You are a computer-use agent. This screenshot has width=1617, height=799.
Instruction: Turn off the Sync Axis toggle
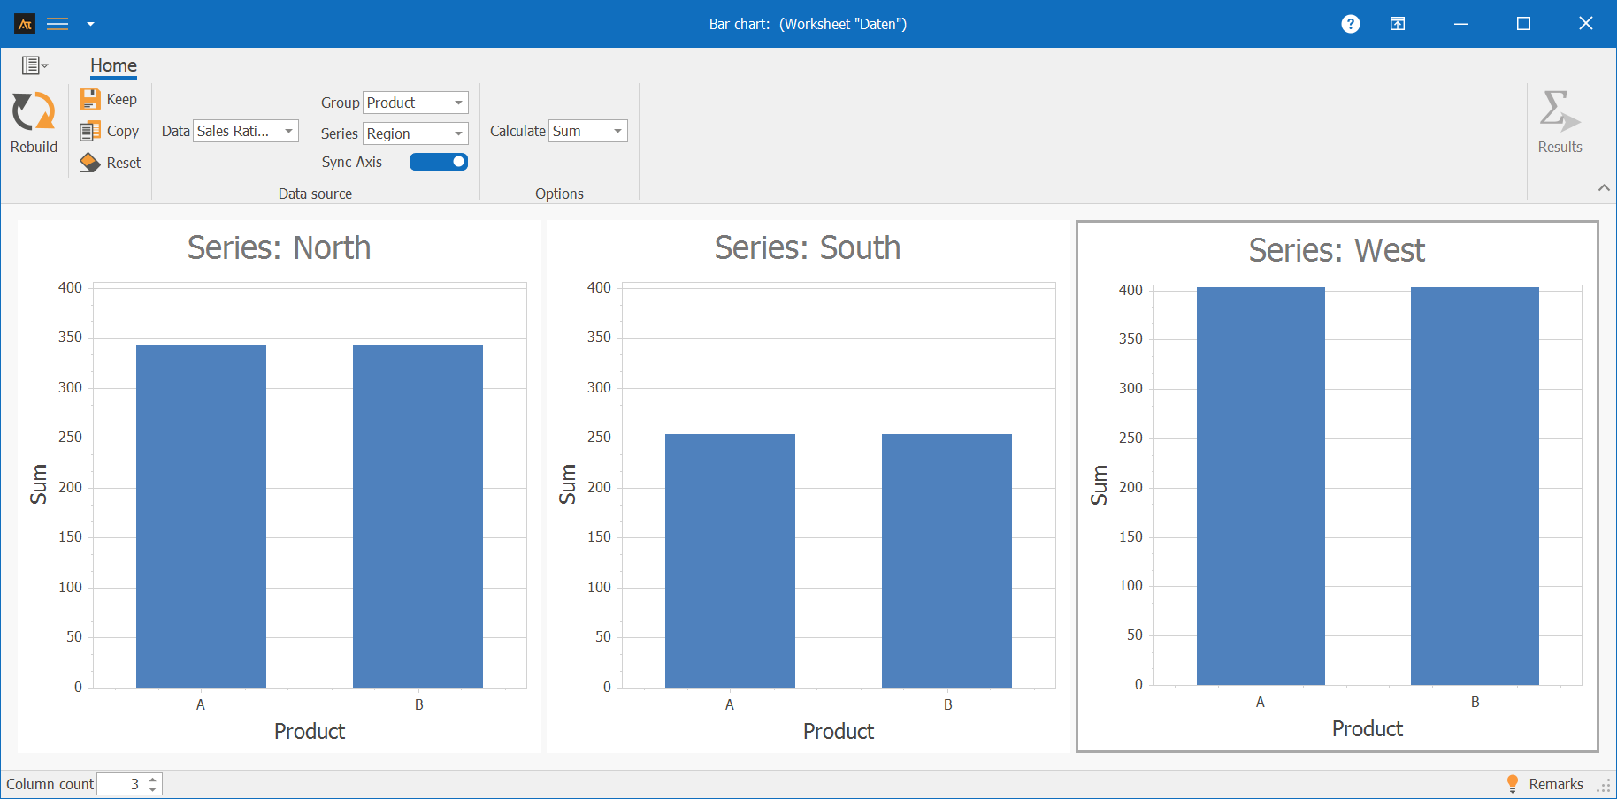click(439, 162)
